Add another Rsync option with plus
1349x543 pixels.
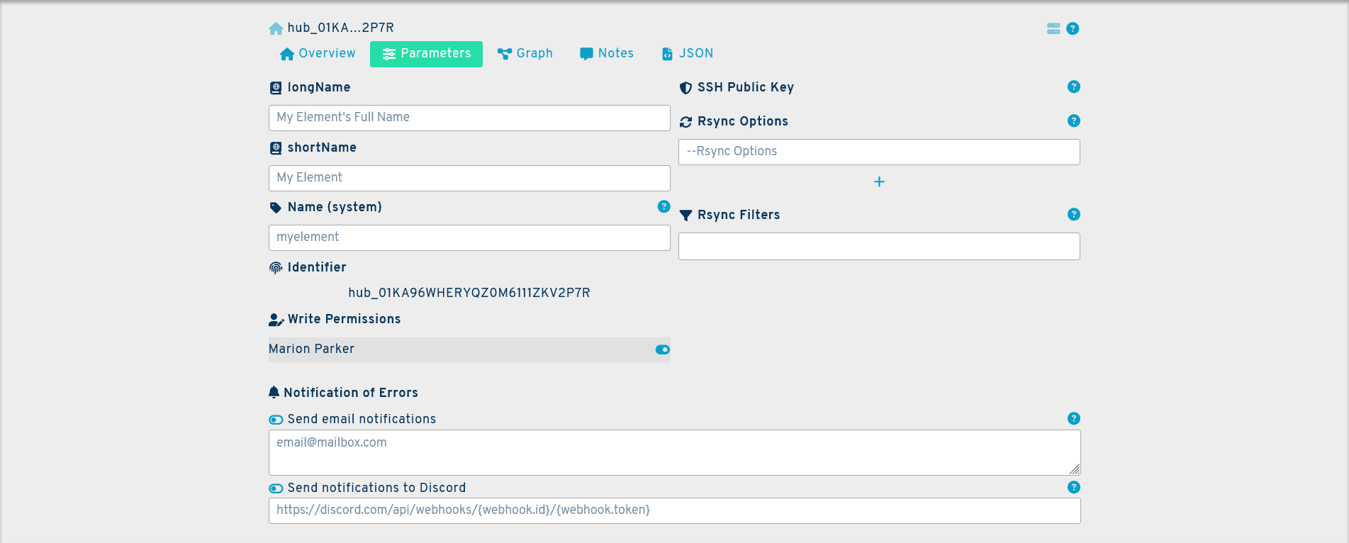[x=879, y=182]
